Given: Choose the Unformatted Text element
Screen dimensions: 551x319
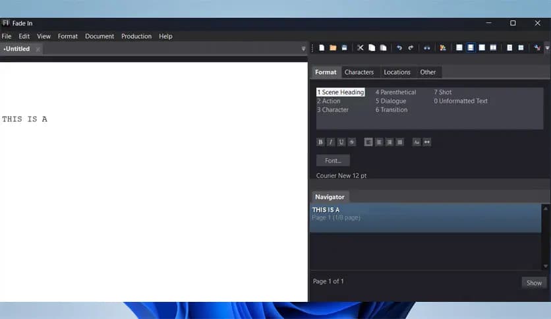Looking at the screenshot, I should [461, 101].
